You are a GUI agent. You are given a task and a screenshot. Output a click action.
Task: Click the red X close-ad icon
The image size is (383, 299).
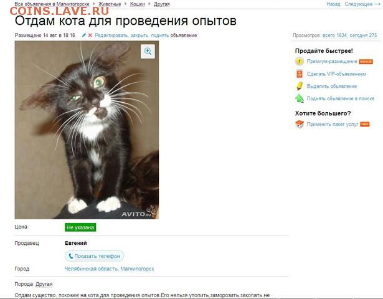90,35
